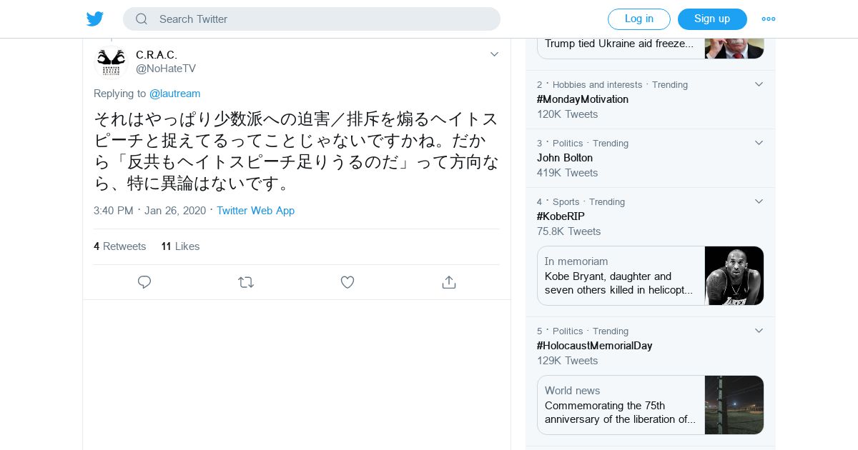
Task: Share the tweet via share icon
Action: pos(449,282)
